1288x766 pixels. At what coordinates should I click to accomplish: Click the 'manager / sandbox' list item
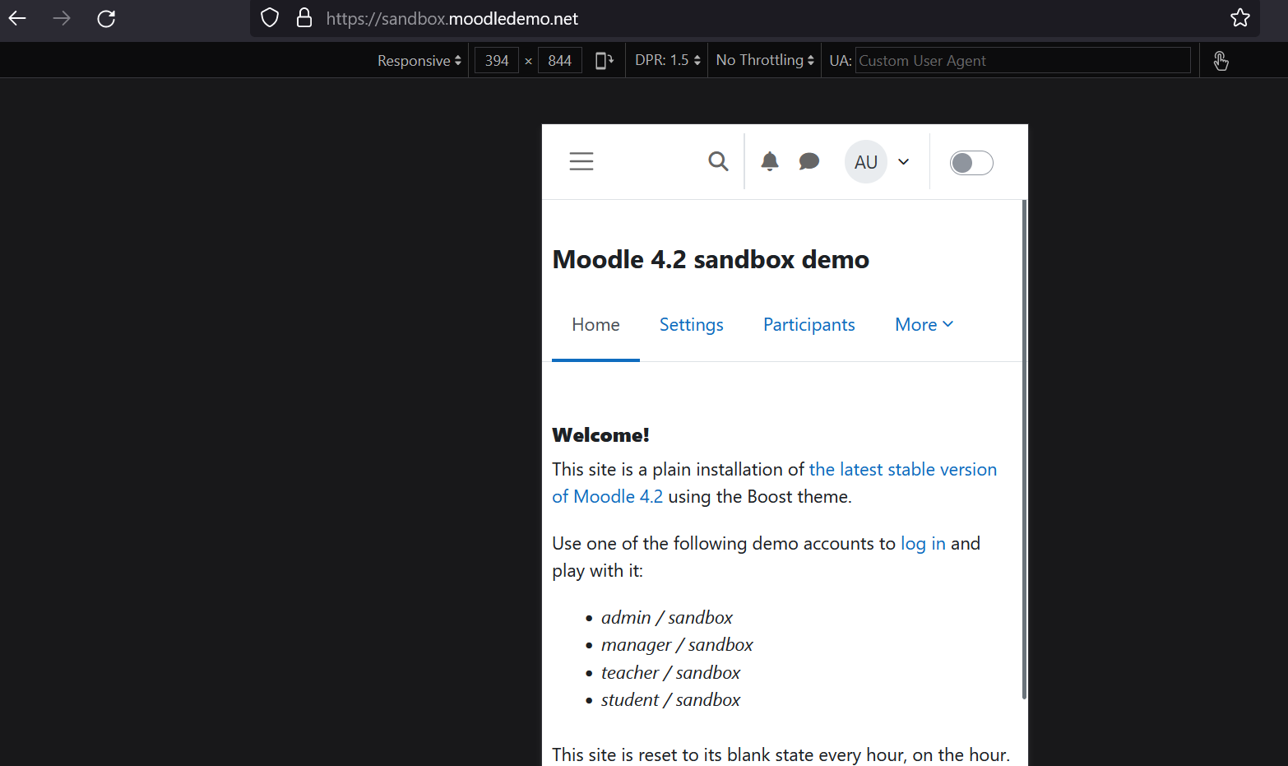[x=677, y=645]
